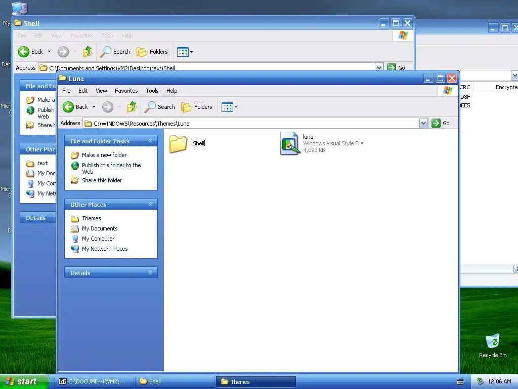The height and width of the screenshot is (389, 518).
Task: Select luna Windows Visual Style File icon
Action: 290,143
